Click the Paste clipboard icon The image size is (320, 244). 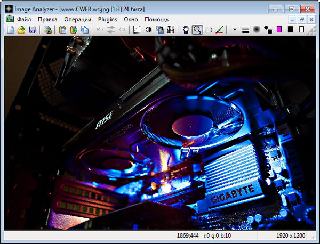pyautogui.click(x=62, y=30)
